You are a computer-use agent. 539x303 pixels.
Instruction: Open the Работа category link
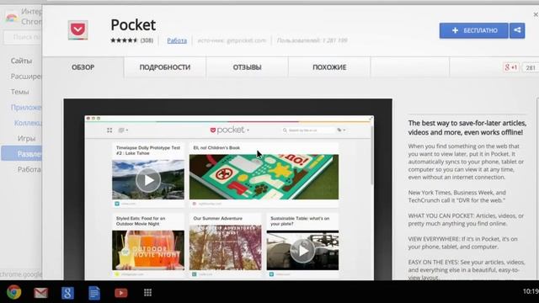point(177,40)
